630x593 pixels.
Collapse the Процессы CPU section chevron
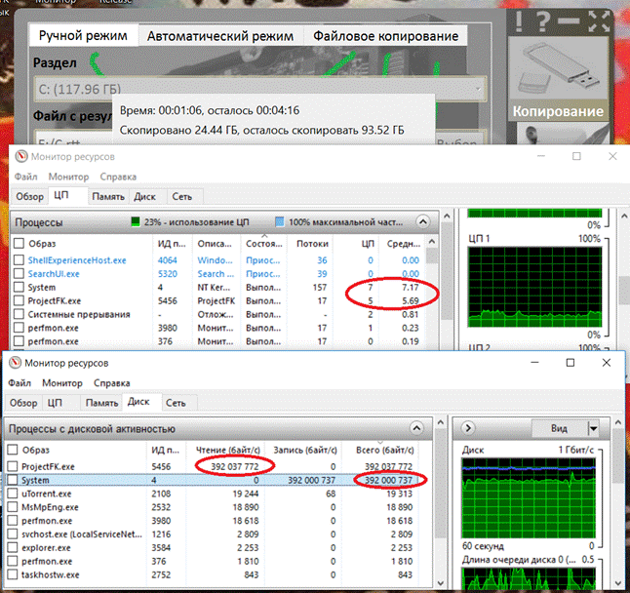point(421,221)
